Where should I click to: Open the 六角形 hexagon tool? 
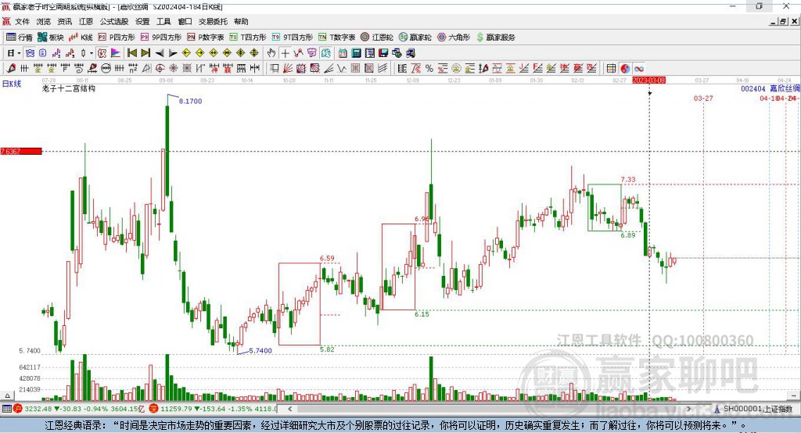(x=454, y=38)
